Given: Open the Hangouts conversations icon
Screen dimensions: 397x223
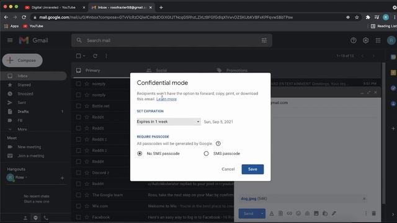Looking at the screenshot, I should [35, 217].
